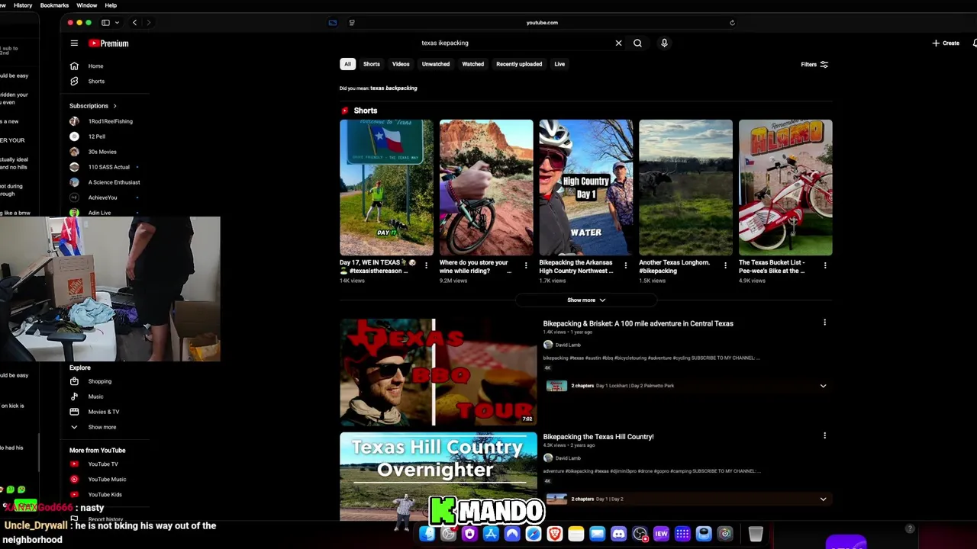The width and height of the screenshot is (977, 549).
Task: Select the Shorts filter chip
Action: (372, 64)
